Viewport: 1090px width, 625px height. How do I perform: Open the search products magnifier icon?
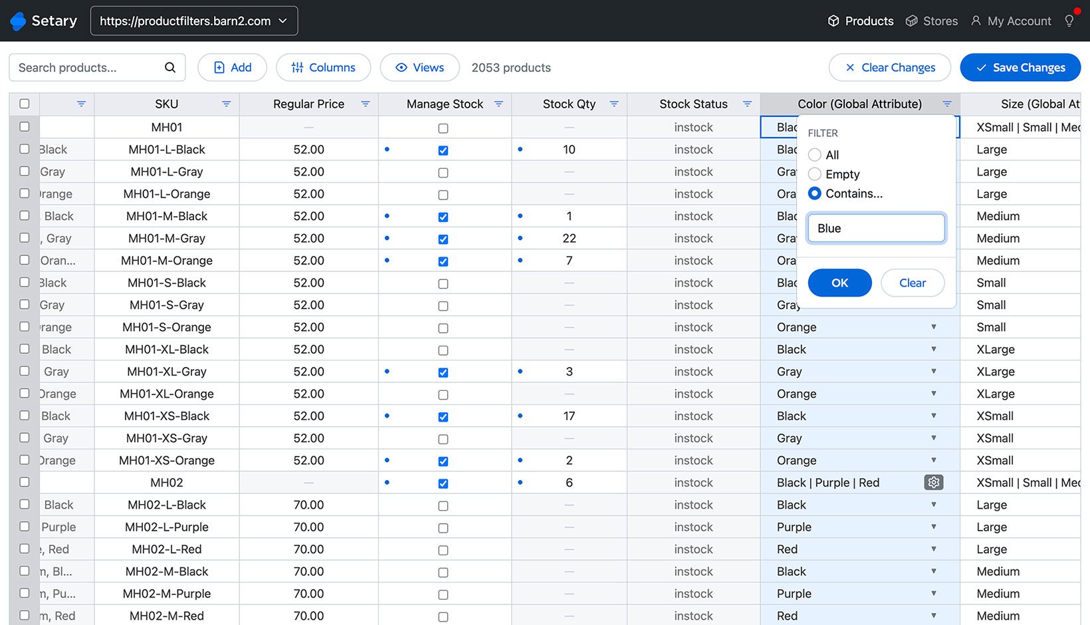pyautogui.click(x=170, y=67)
